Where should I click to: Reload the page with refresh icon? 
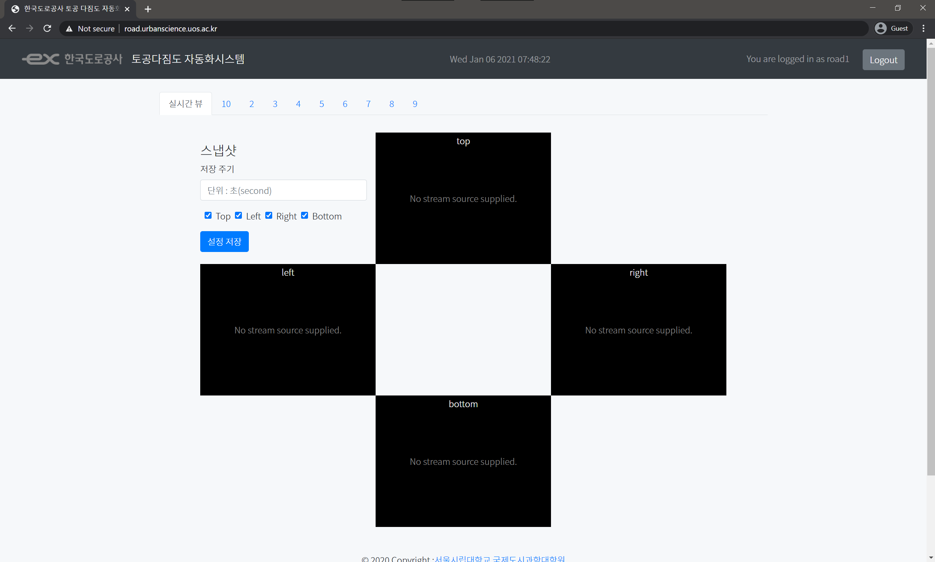point(47,28)
